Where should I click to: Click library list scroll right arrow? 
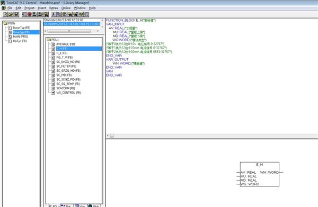click(x=98, y=31)
